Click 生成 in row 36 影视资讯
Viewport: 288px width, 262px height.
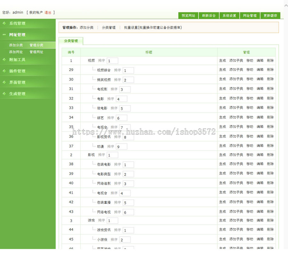222,136
